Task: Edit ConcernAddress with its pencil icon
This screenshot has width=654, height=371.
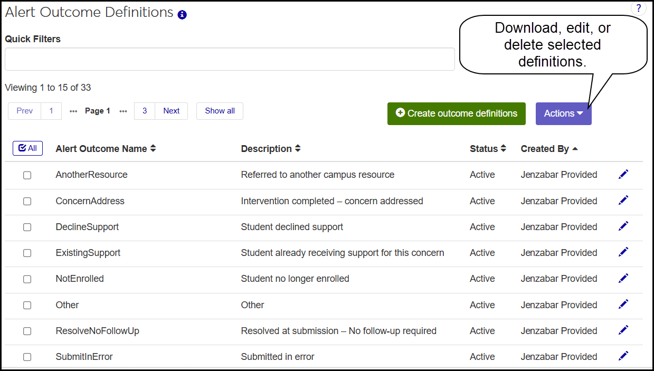Action: (623, 200)
